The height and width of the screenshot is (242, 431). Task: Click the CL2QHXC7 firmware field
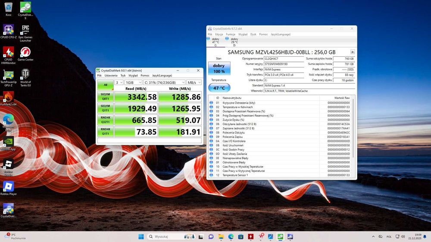coord(284,58)
